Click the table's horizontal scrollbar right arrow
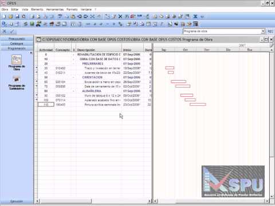Screen dimensions: 275x206 click(150, 201)
